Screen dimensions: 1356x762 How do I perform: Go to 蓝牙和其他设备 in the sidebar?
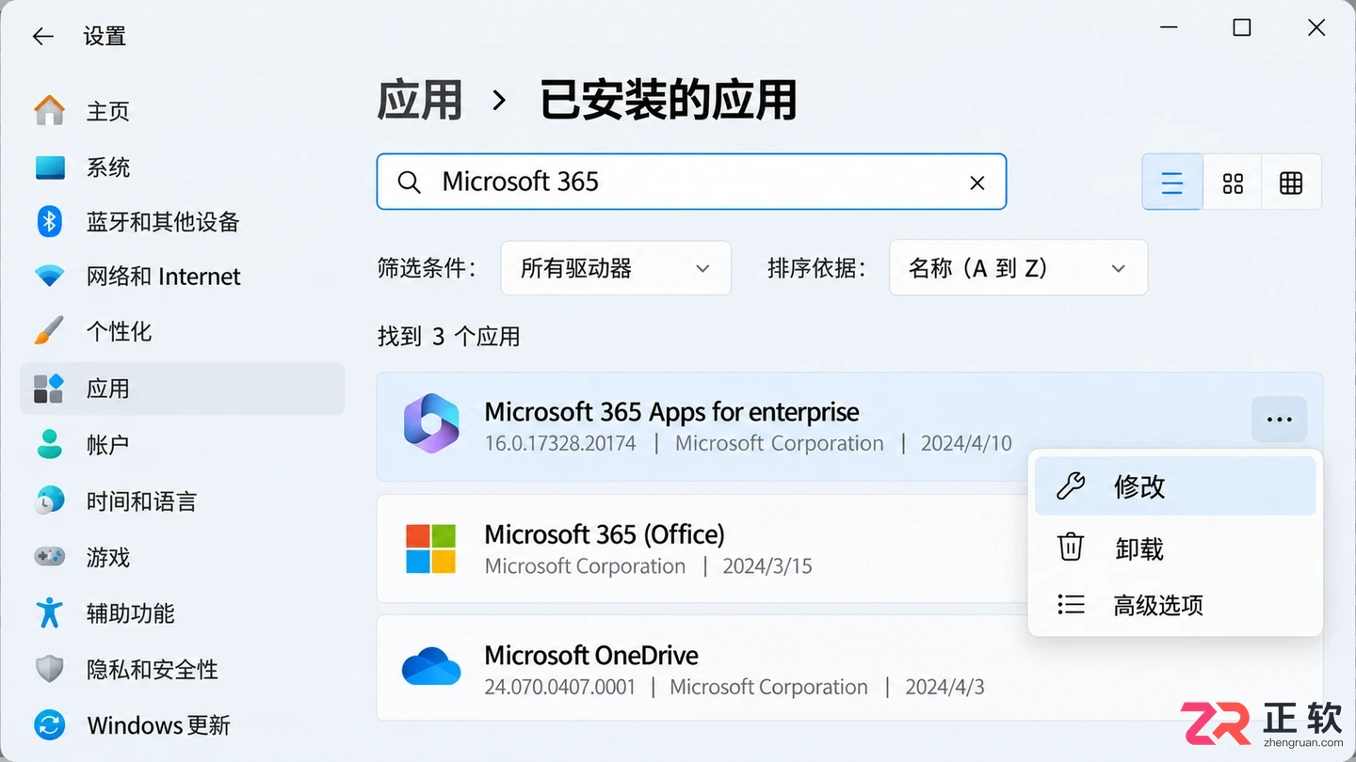tap(183, 222)
